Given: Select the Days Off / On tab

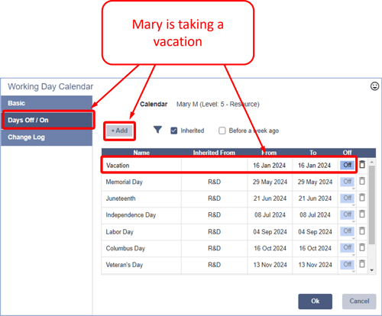Looking at the screenshot, I should click(x=47, y=120).
